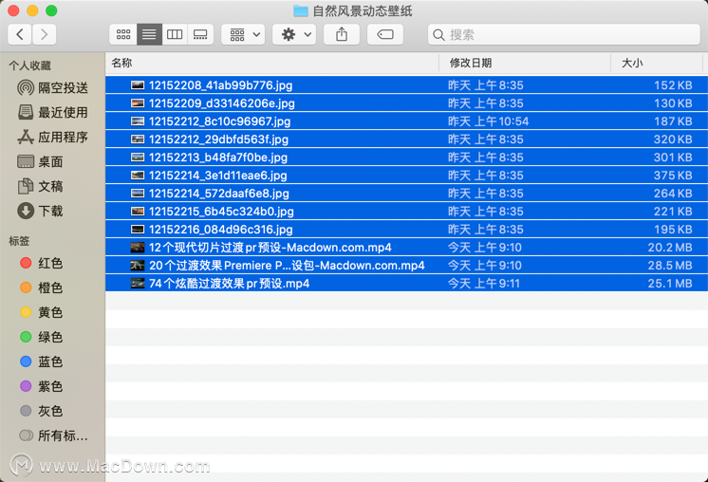Select file 12152212_8c10c96967.jpg
This screenshot has height=482, width=708.
406,121
